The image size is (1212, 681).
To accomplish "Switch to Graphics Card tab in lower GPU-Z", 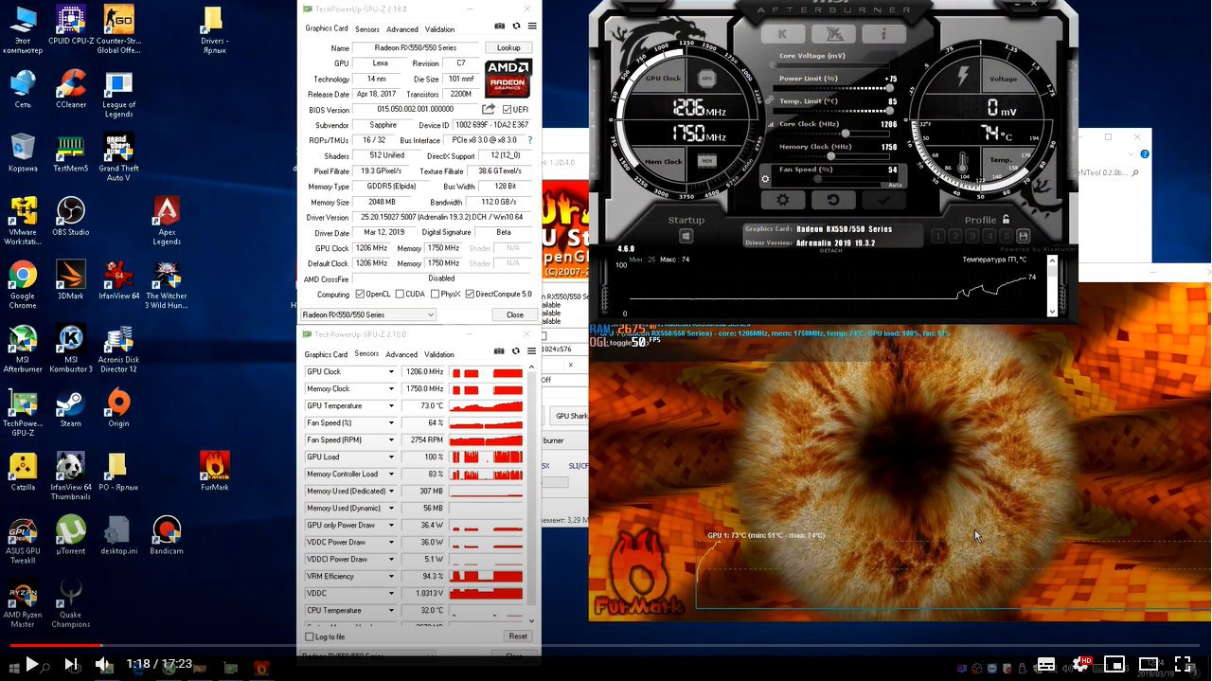I will [x=326, y=354].
